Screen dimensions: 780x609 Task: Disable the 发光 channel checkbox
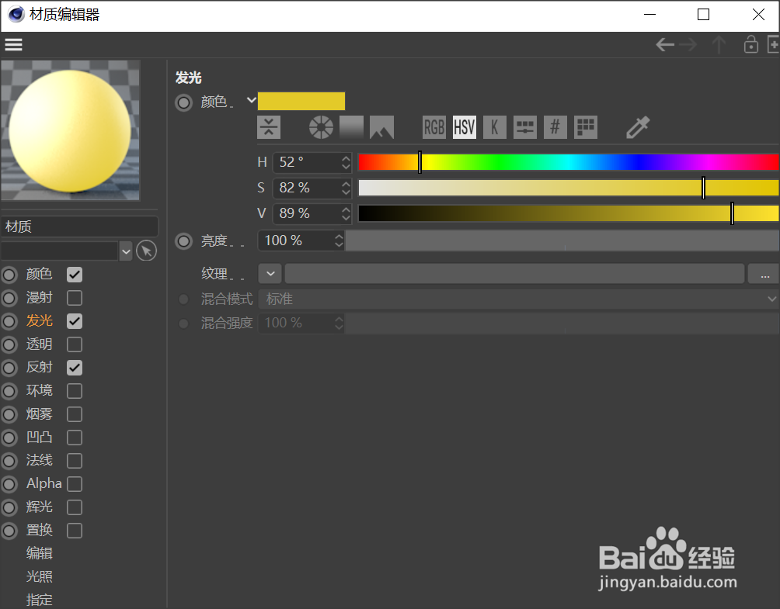click(x=74, y=320)
